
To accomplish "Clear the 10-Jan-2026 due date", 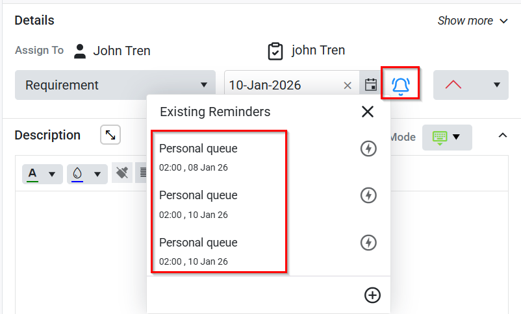I will (348, 85).
